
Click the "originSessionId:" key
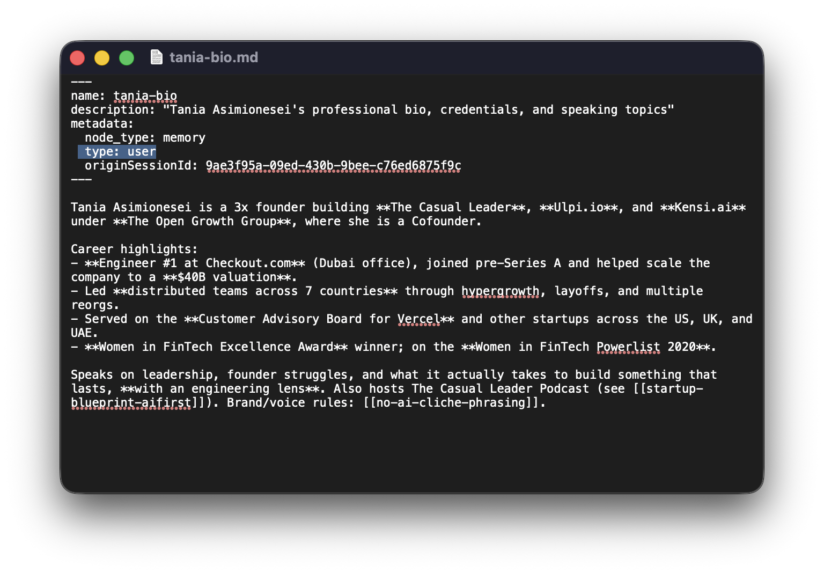coord(142,166)
